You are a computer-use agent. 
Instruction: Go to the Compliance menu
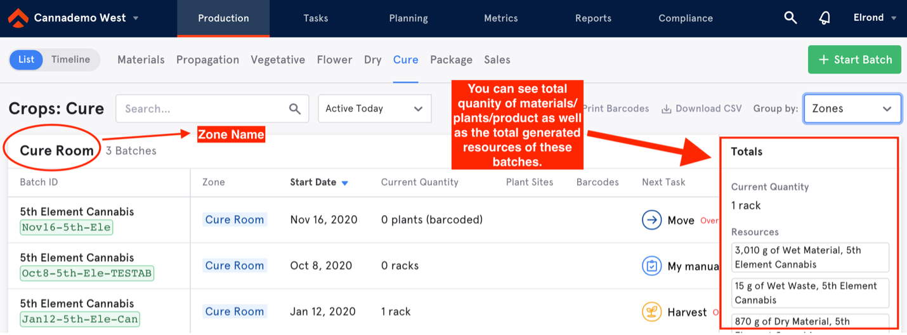[x=686, y=18]
